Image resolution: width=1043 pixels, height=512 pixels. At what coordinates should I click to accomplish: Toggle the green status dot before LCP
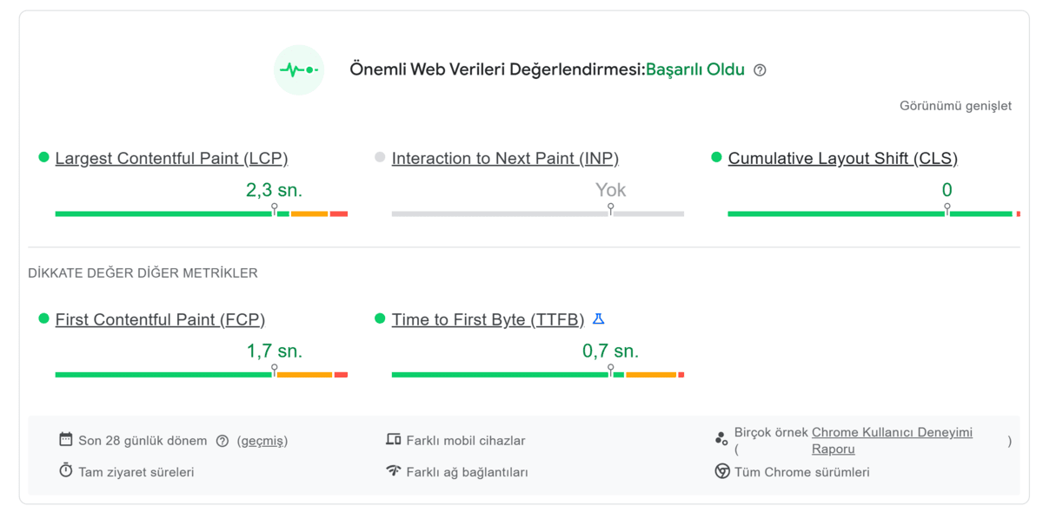(x=43, y=156)
